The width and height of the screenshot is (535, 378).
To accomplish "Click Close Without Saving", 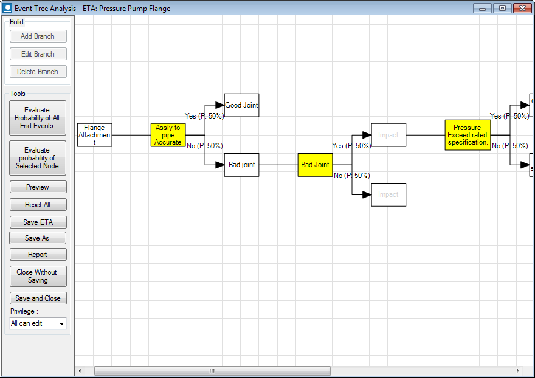I will tap(38, 277).
